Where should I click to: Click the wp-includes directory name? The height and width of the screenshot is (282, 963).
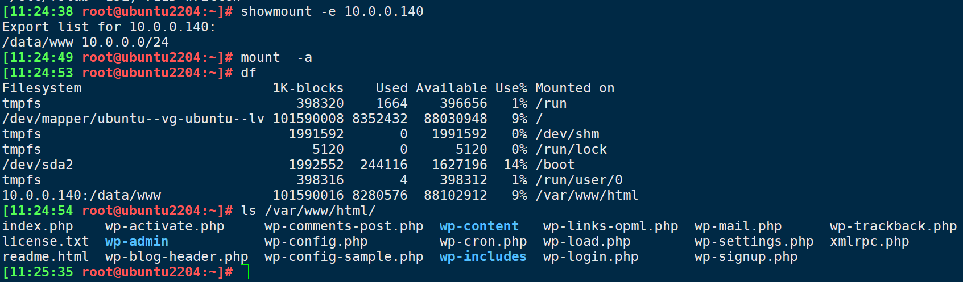pos(483,256)
